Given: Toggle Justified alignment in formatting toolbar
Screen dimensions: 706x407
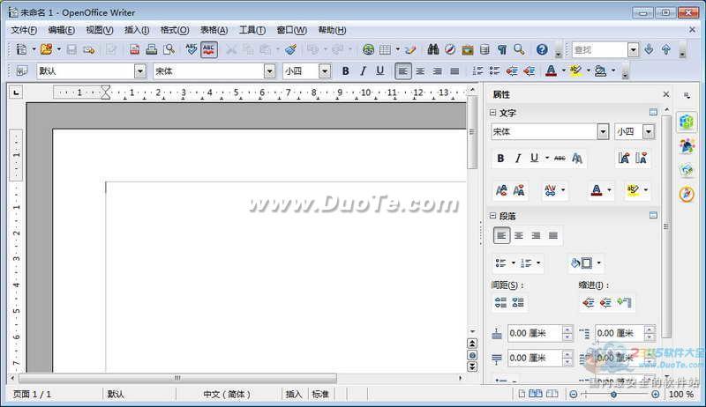Looking at the screenshot, I should 454,71.
